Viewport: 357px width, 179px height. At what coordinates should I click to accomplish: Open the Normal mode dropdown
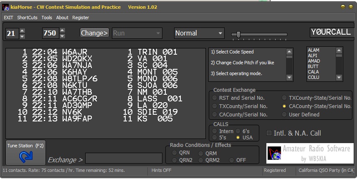pyautogui.click(x=199, y=33)
